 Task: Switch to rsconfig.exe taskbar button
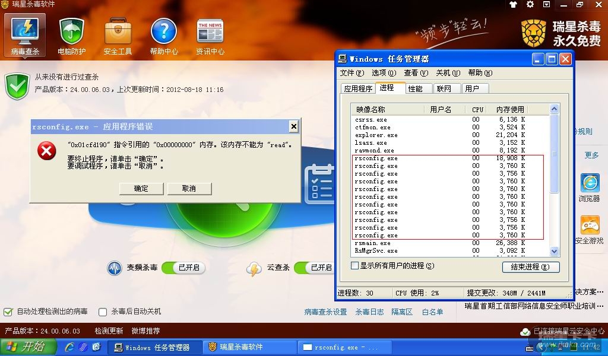(344, 348)
